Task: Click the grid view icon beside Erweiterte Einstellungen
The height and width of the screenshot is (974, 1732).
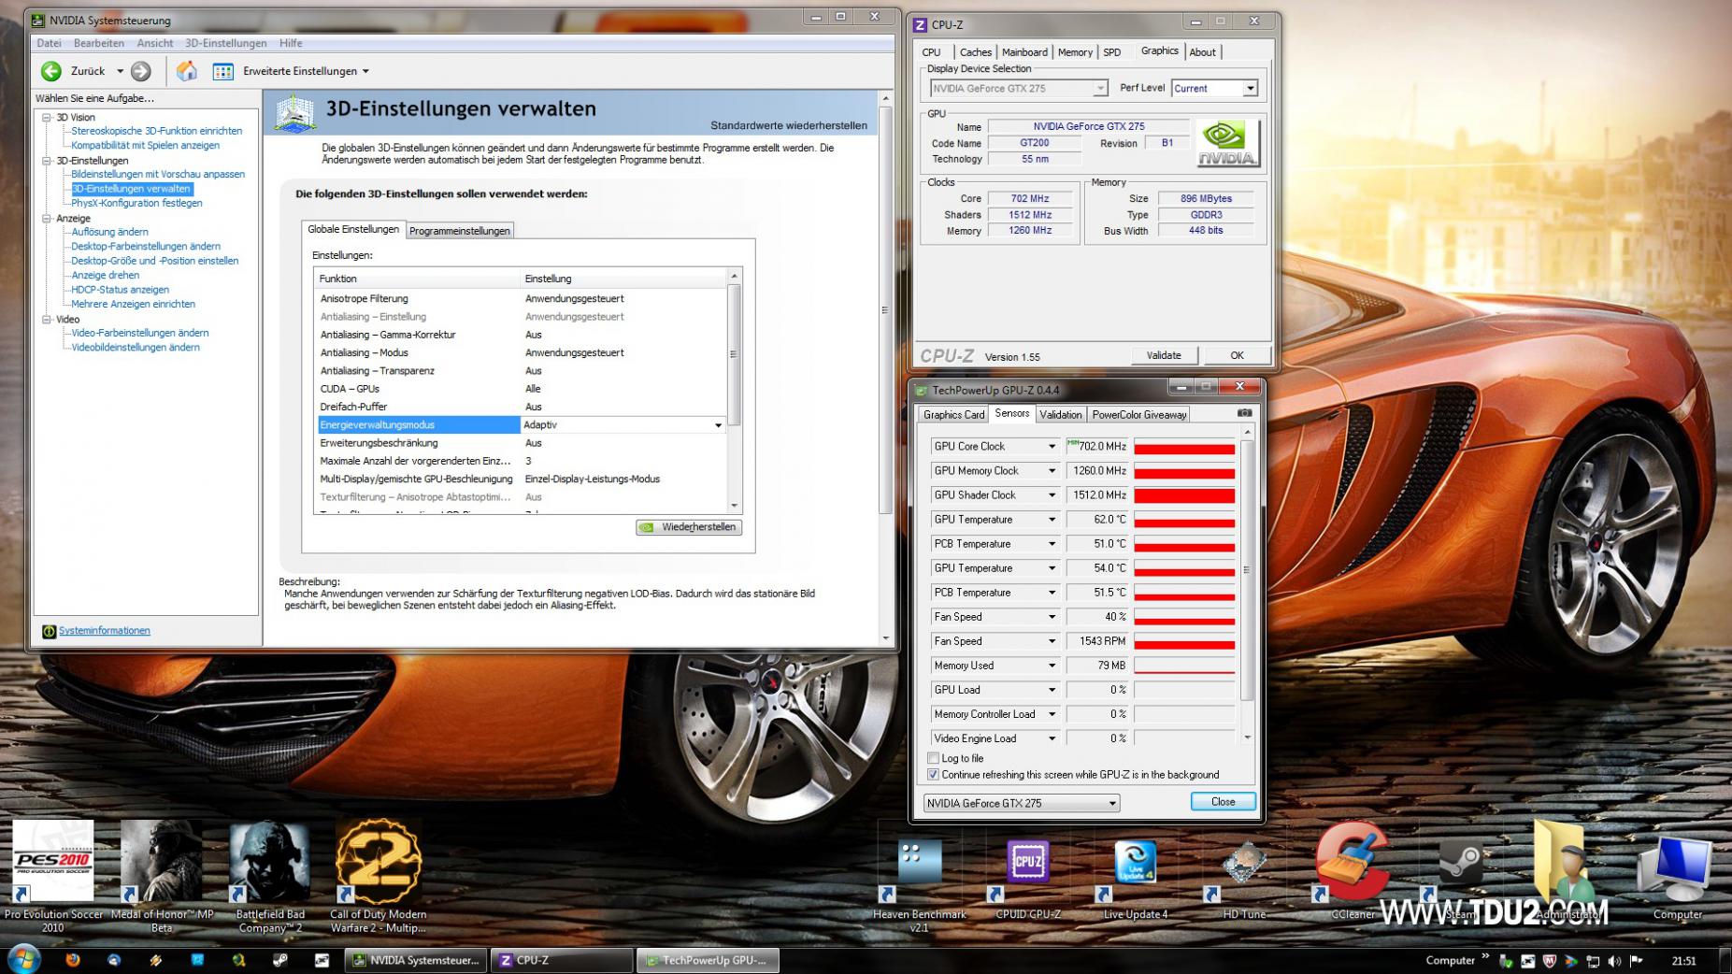Action: [x=222, y=71]
